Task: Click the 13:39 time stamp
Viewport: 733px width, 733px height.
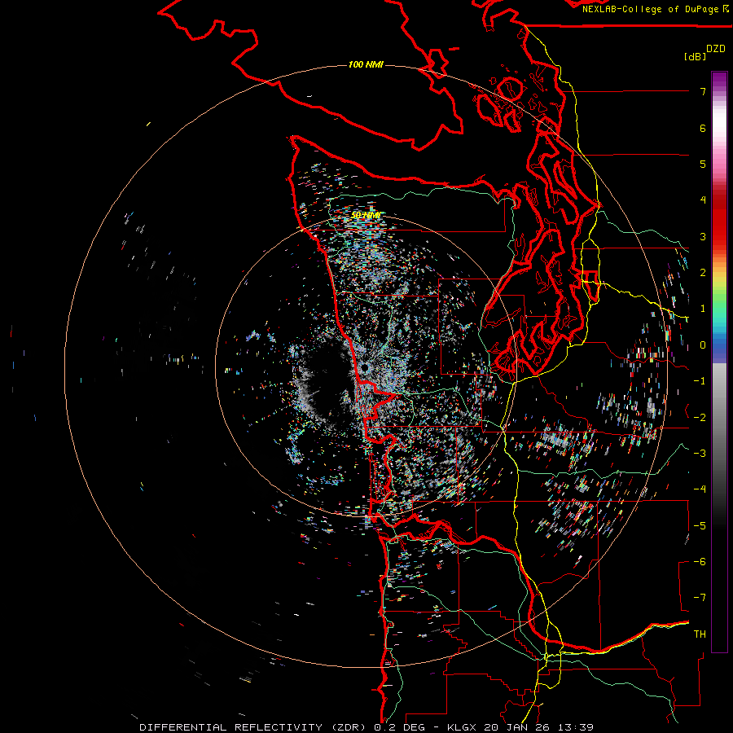Action: pyautogui.click(x=574, y=727)
